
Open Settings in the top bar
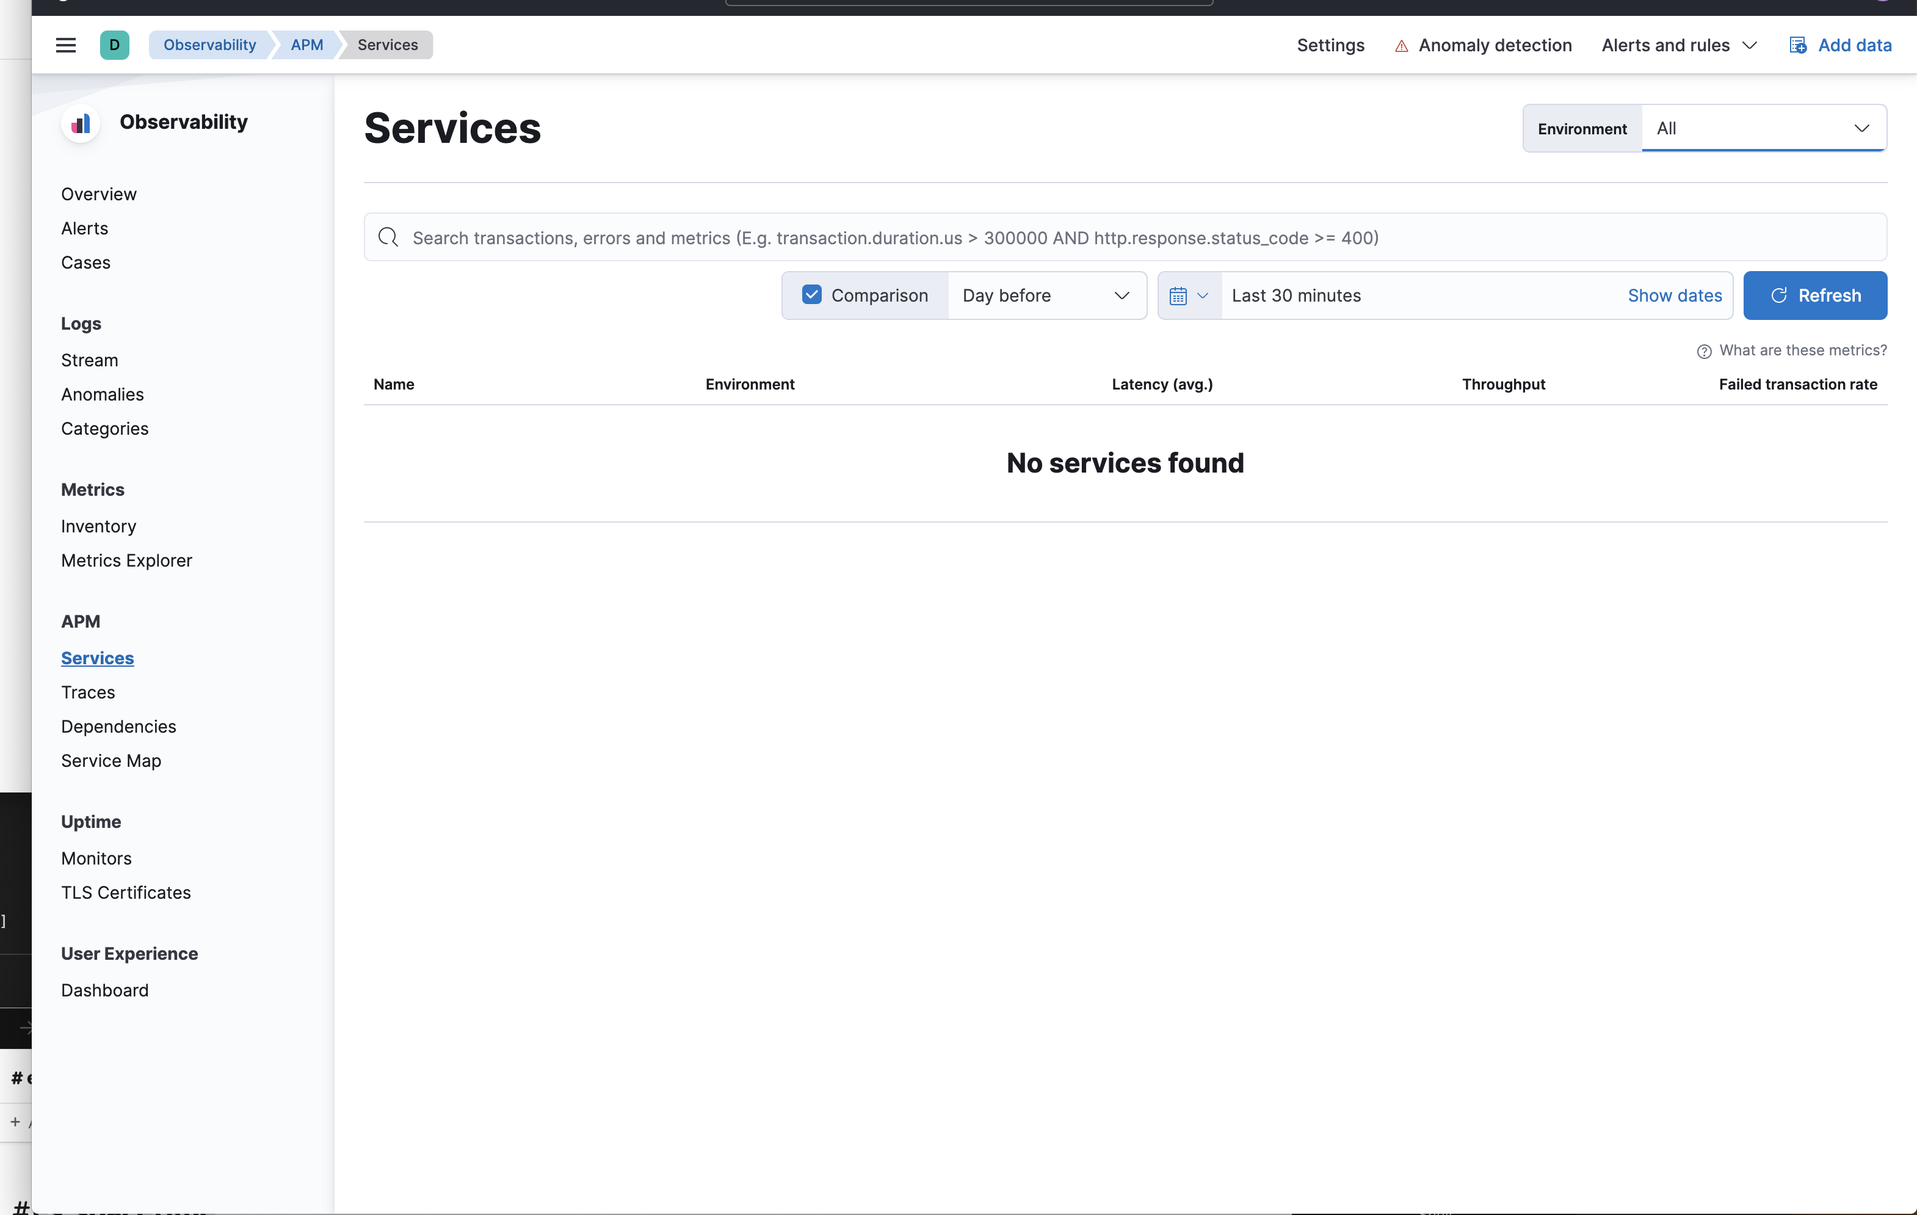(1330, 45)
